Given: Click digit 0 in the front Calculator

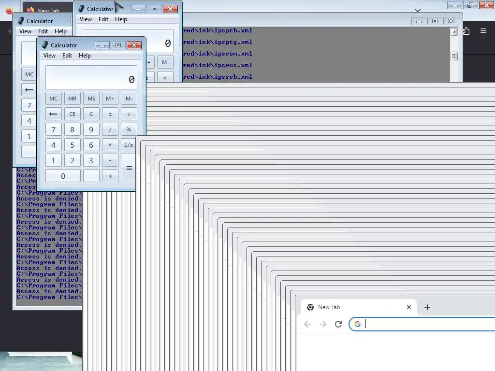Looking at the screenshot, I should pyautogui.click(x=63, y=176).
